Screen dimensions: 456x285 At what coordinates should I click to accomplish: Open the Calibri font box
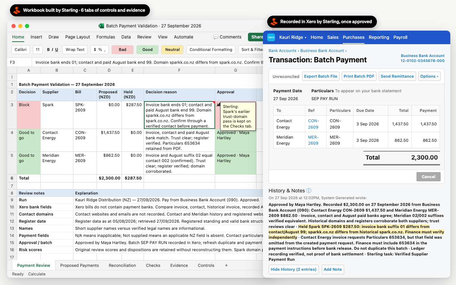(x=21, y=50)
